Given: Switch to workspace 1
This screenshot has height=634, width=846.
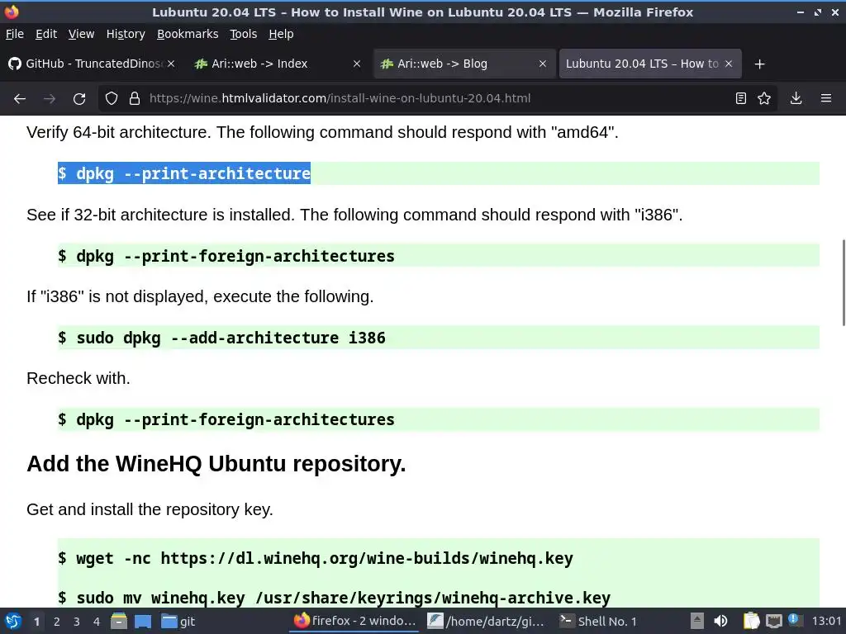Looking at the screenshot, I should coord(36,622).
